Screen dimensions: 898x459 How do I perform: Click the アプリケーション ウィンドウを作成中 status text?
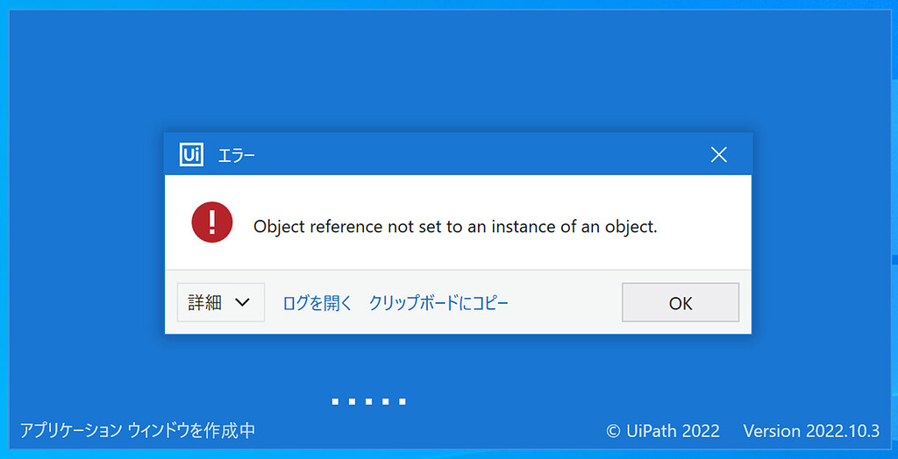pos(138,431)
